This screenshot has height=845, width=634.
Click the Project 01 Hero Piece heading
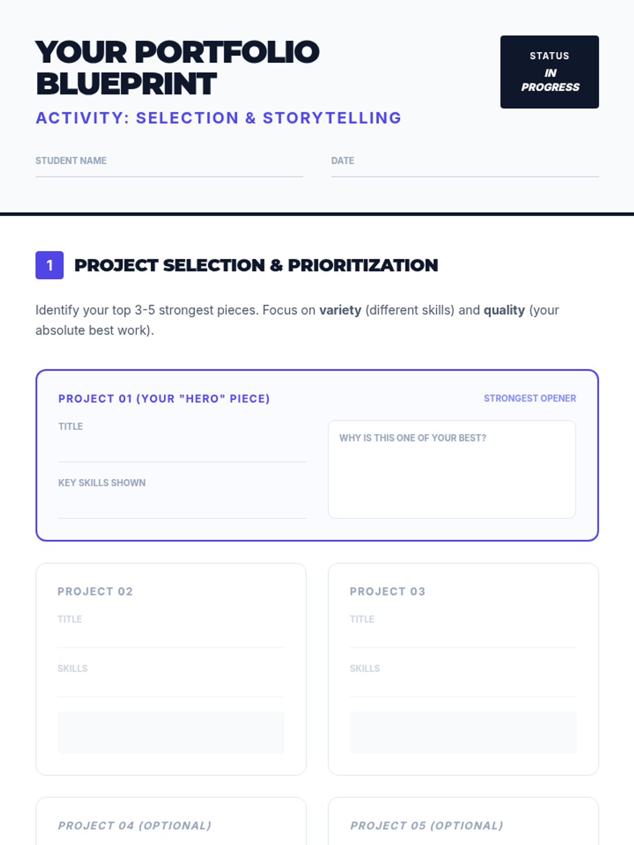164,399
